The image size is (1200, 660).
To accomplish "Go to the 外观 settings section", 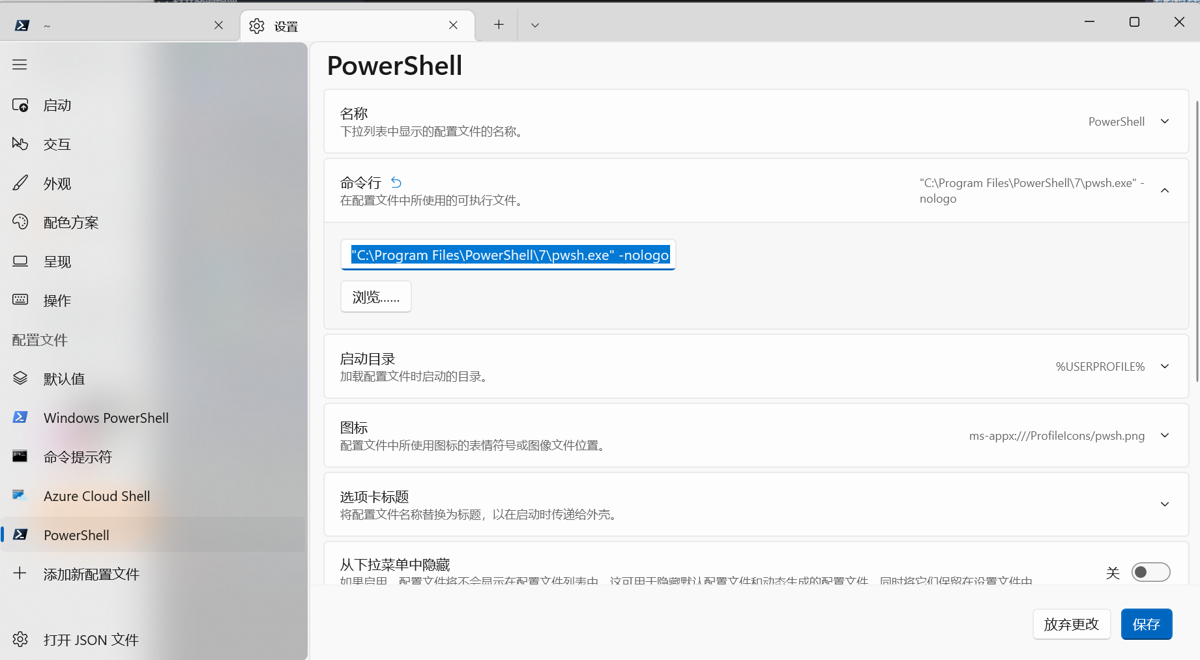I will pos(56,183).
